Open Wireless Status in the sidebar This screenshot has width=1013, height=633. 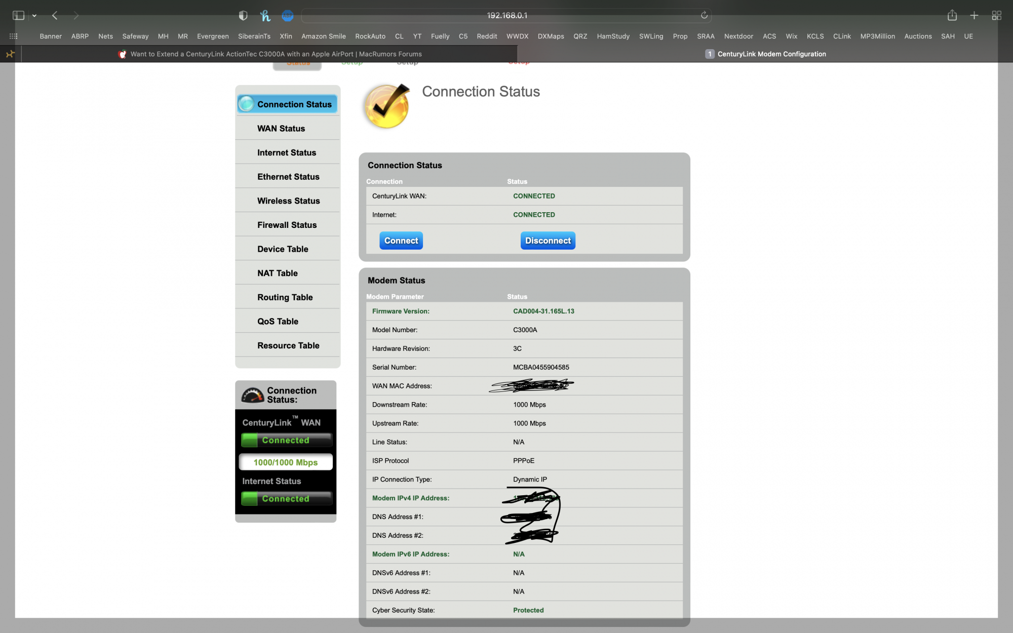tap(288, 201)
